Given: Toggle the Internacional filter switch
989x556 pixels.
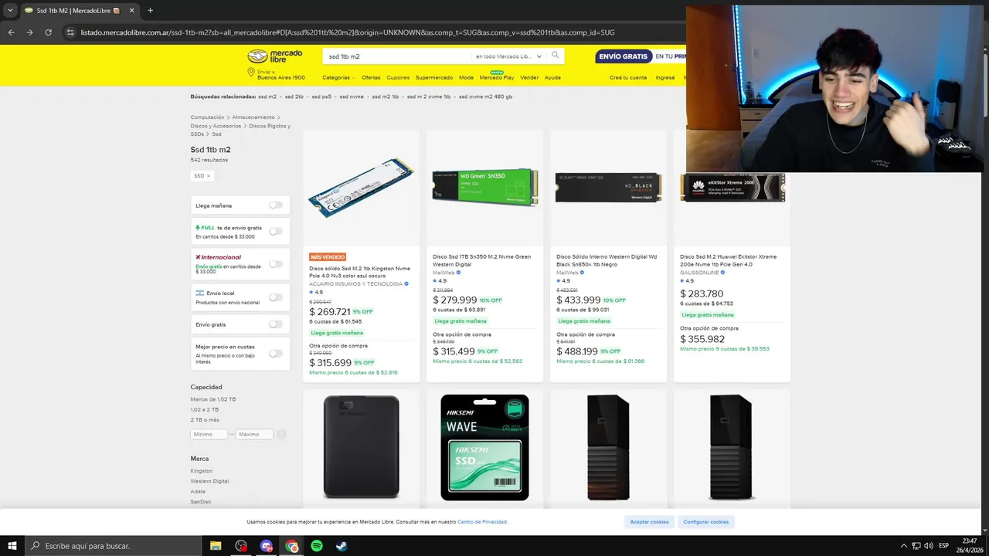Looking at the screenshot, I should click(275, 263).
